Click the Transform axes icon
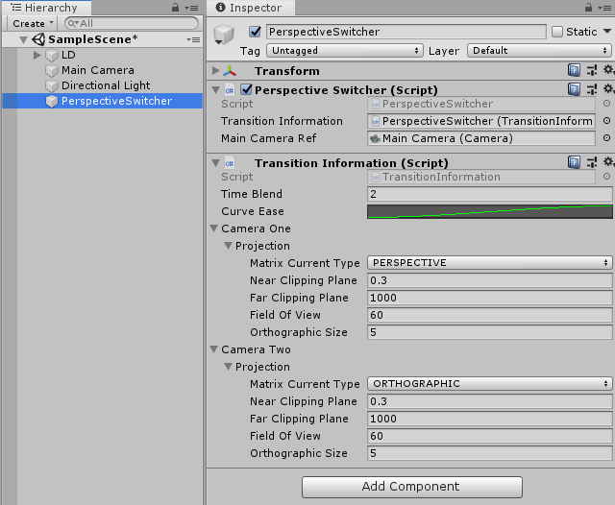Viewport: 615px width, 505px height. tap(230, 71)
